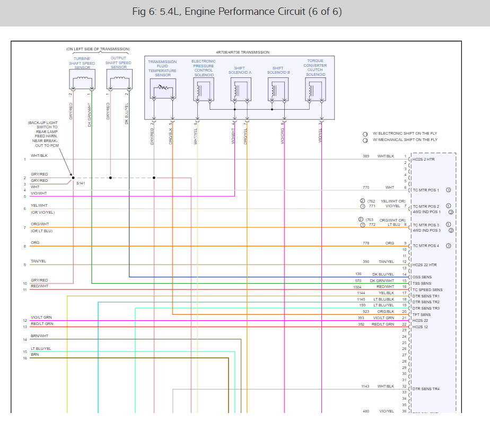Click the 'HO2S 12' pin label
490x430 pixels.
(421, 327)
